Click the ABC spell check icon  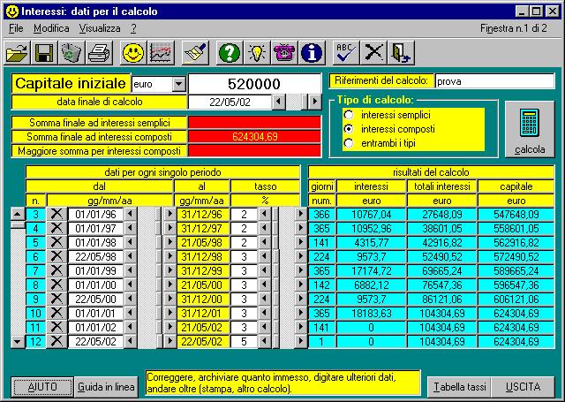[x=347, y=52]
